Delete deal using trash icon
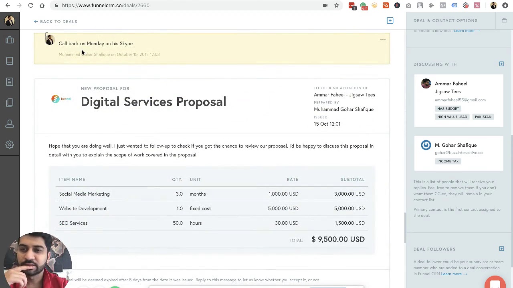 505,20
